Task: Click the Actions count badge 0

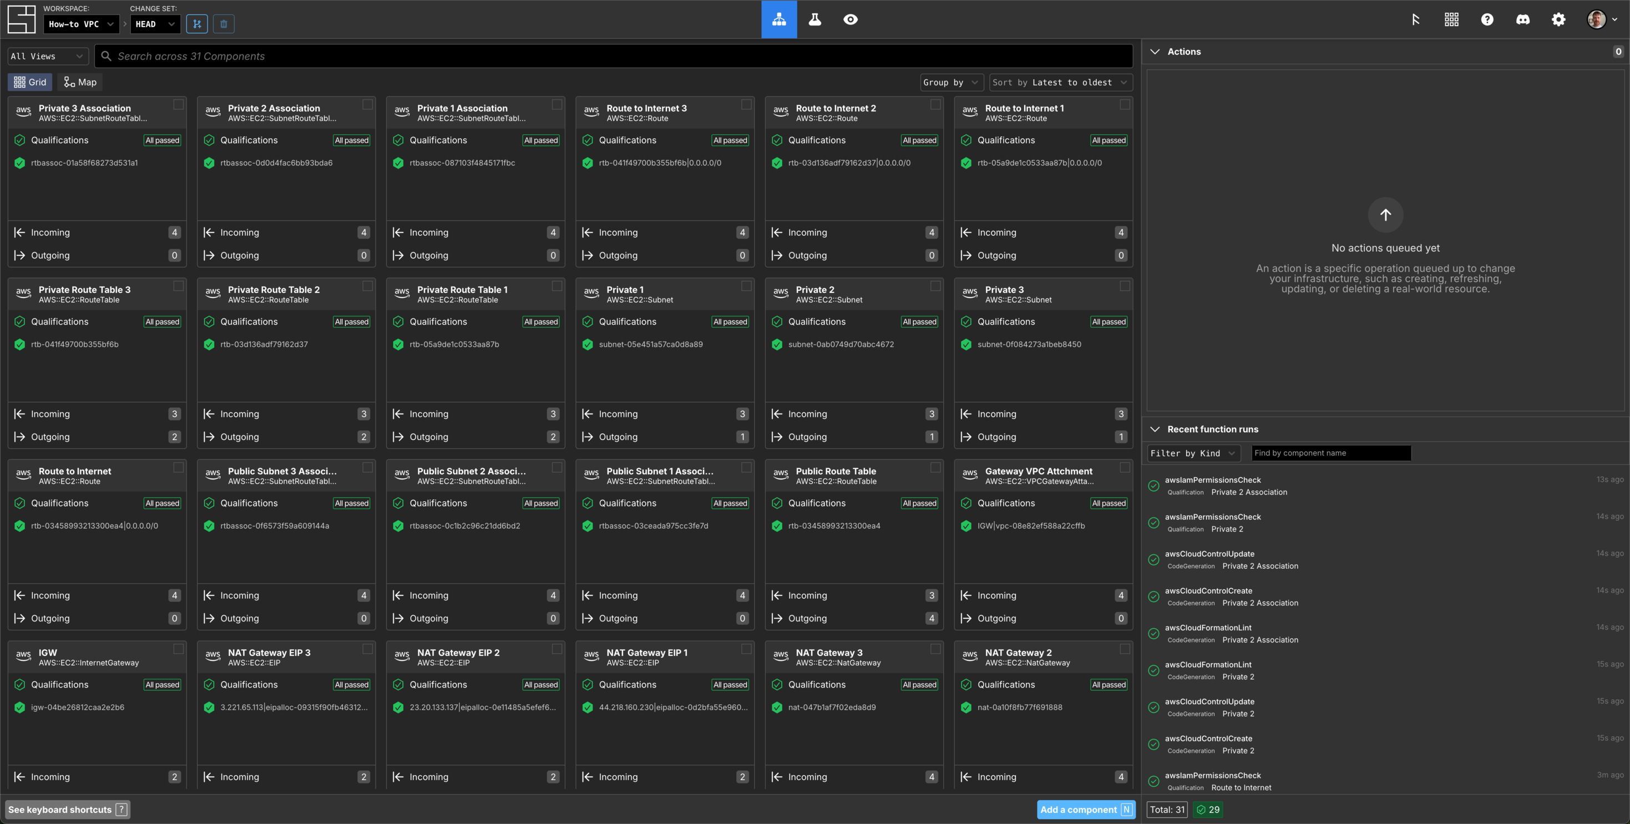Action: click(x=1618, y=52)
